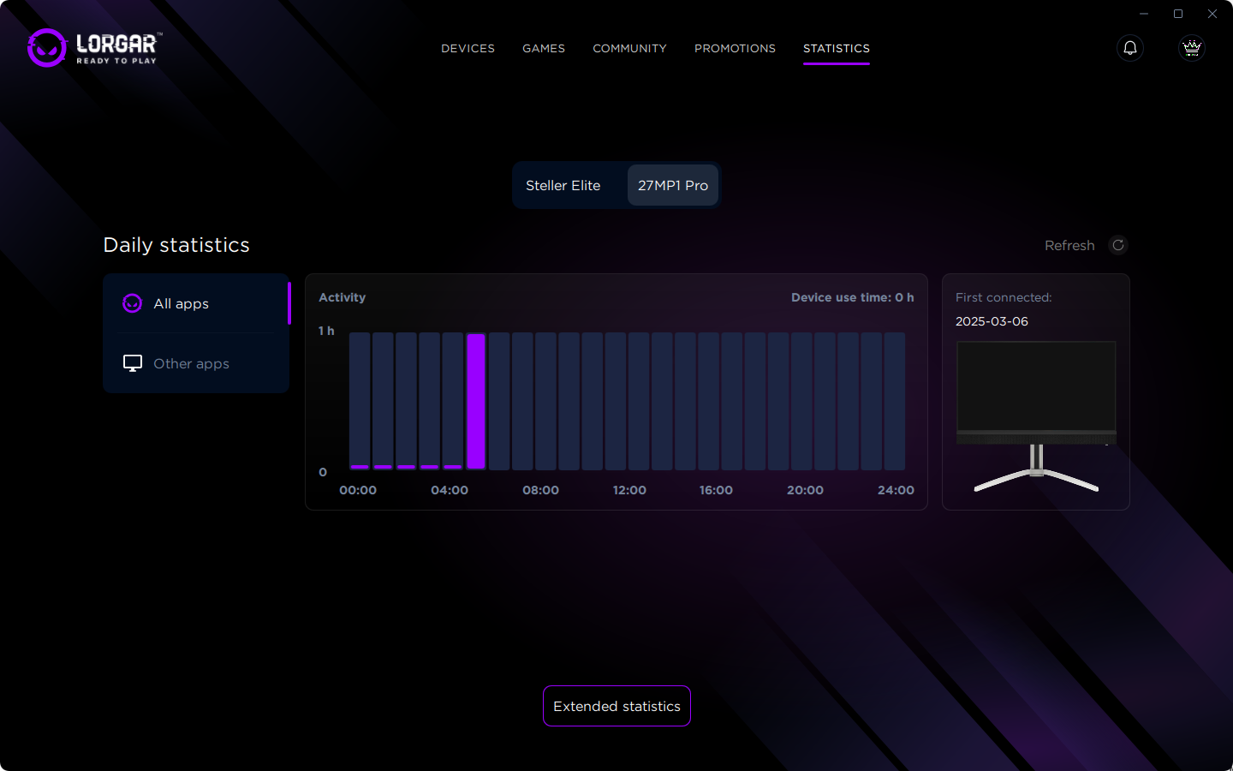Image resolution: width=1233 pixels, height=771 pixels.
Task: Close the Lorgar window
Action: coord(1212,14)
